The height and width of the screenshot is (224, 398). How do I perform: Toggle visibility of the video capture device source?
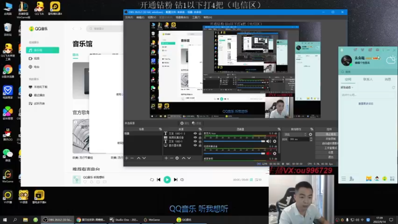click(x=195, y=137)
